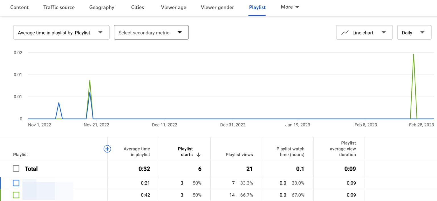Click the blue plus icon to add a metric column
The width and height of the screenshot is (437, 201).
107,149
